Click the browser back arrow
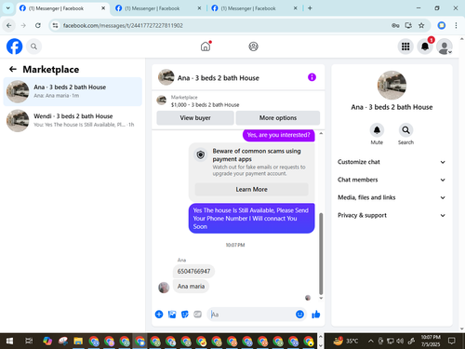 pos(9,25)
